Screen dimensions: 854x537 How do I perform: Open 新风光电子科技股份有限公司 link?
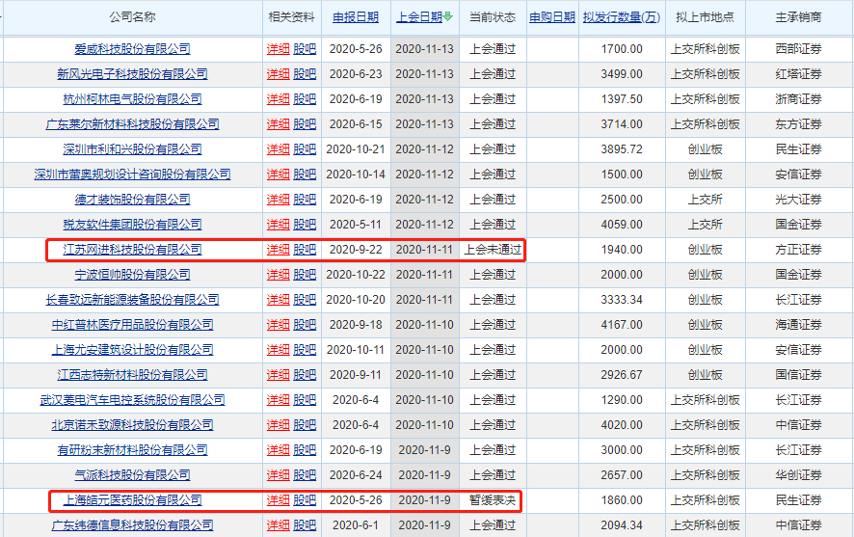pos(132,74)
